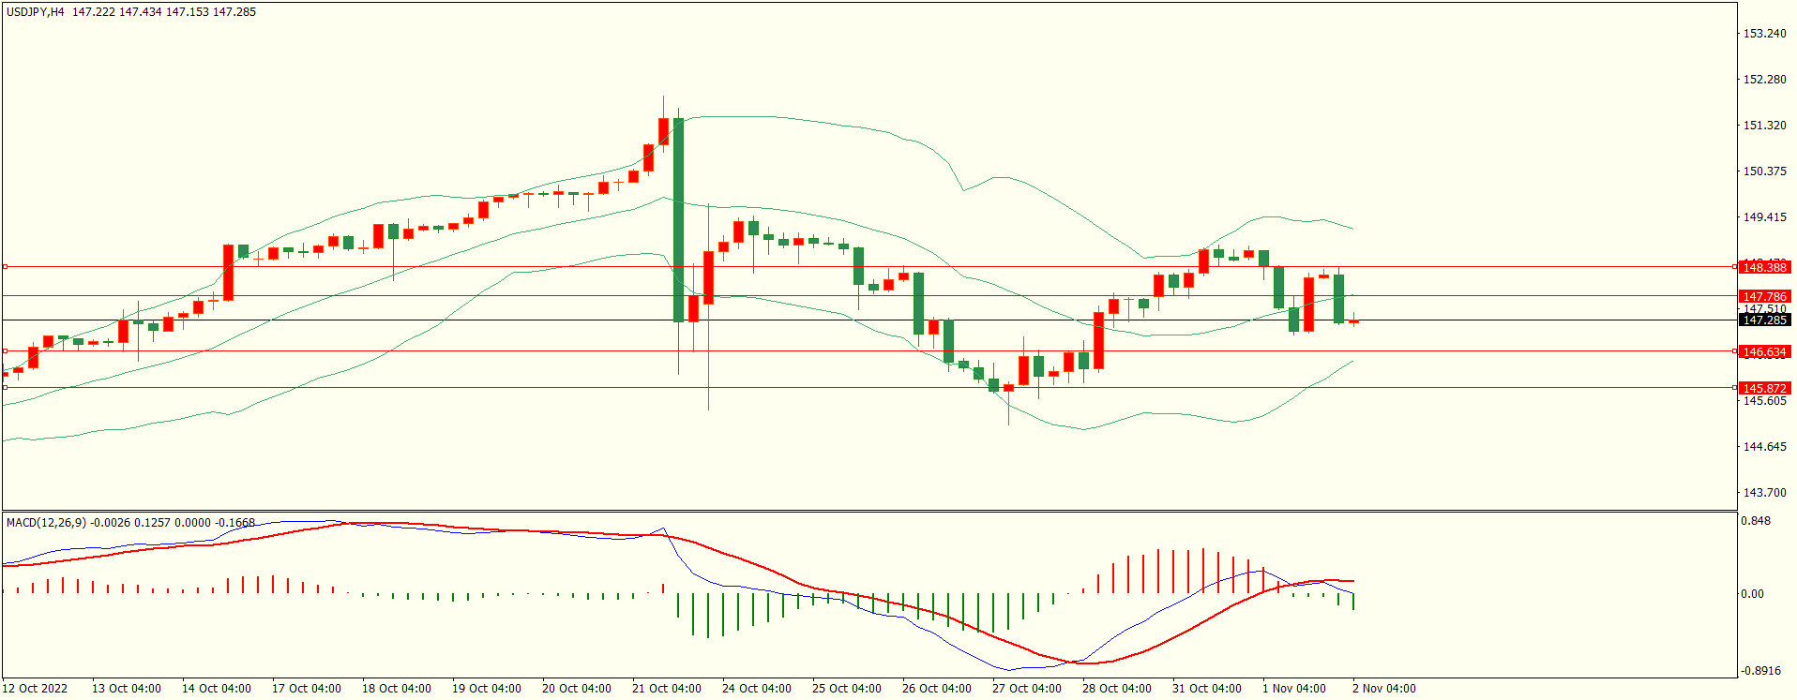Image resolution: width=1797 pixels, height=700 pixels.
Task: Click the 18 Oct 04:00 time label
Action: [x=397, y=689]
